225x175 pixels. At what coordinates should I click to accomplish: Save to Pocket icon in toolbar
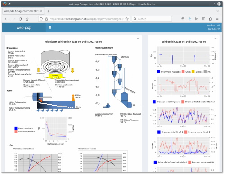click(183, 19)
